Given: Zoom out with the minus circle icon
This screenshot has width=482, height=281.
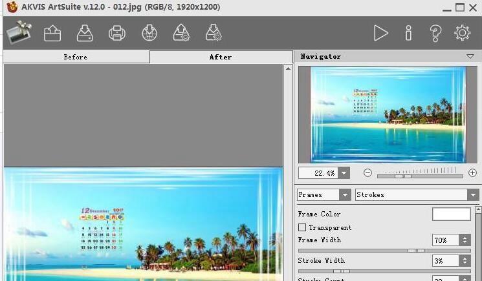Looking at the screenshot, I should coord(367,173).
